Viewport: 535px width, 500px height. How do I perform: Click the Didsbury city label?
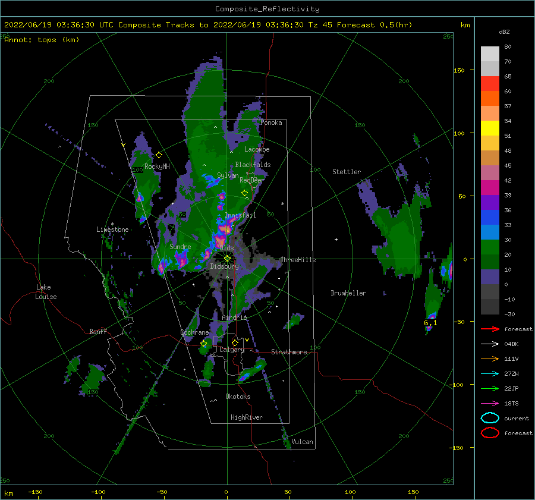tap(224, 266)
